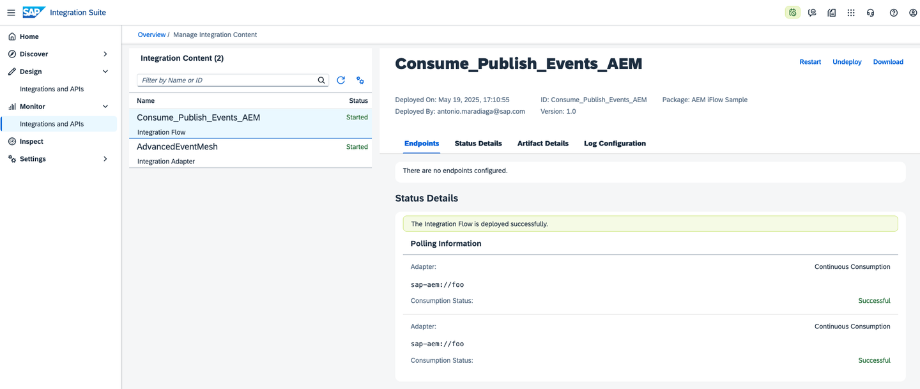Select the AdvancedEventMesh row
This screenshot has width=920, height=389.
click(250, 153)
